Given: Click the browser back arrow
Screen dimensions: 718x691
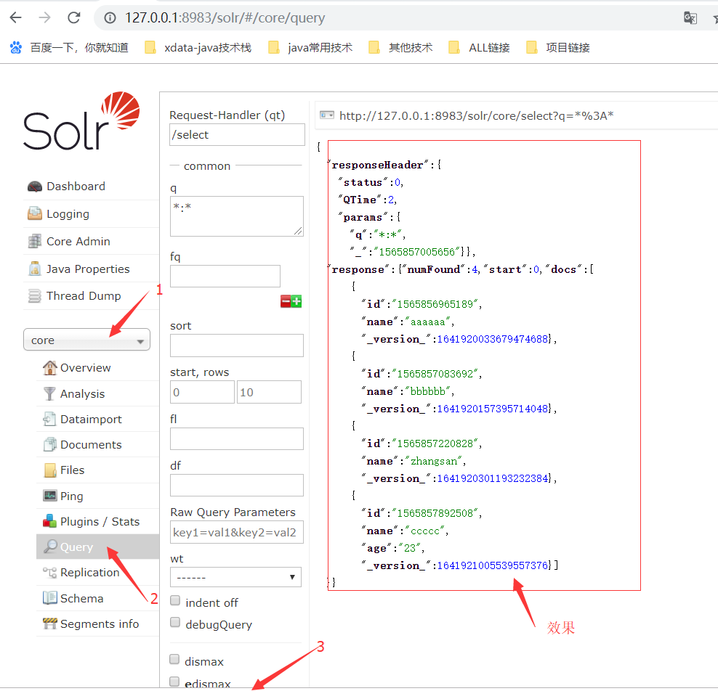Looking at the screenshot, I should click(16, 18).
